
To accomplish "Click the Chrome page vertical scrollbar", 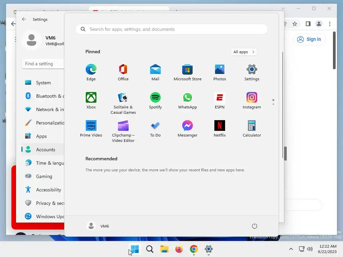I will tap(334, 50).
